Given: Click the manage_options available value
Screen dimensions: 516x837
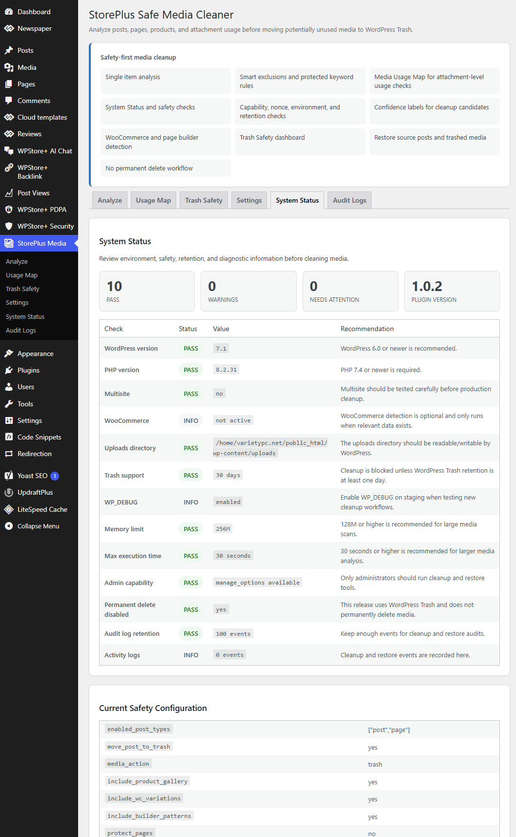Looking at the screenshot, I should point(258,583).
